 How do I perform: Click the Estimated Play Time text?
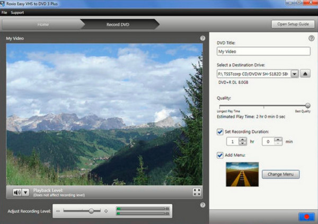251,117
